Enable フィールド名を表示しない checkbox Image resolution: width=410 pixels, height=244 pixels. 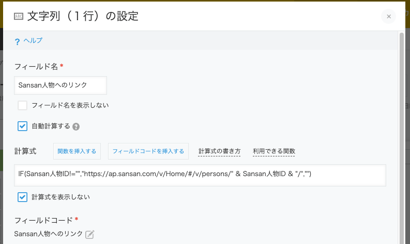point(22,105)
